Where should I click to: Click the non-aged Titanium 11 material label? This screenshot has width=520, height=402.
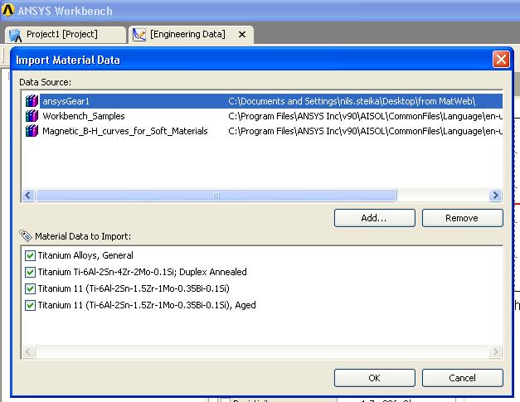coord(134,288)
